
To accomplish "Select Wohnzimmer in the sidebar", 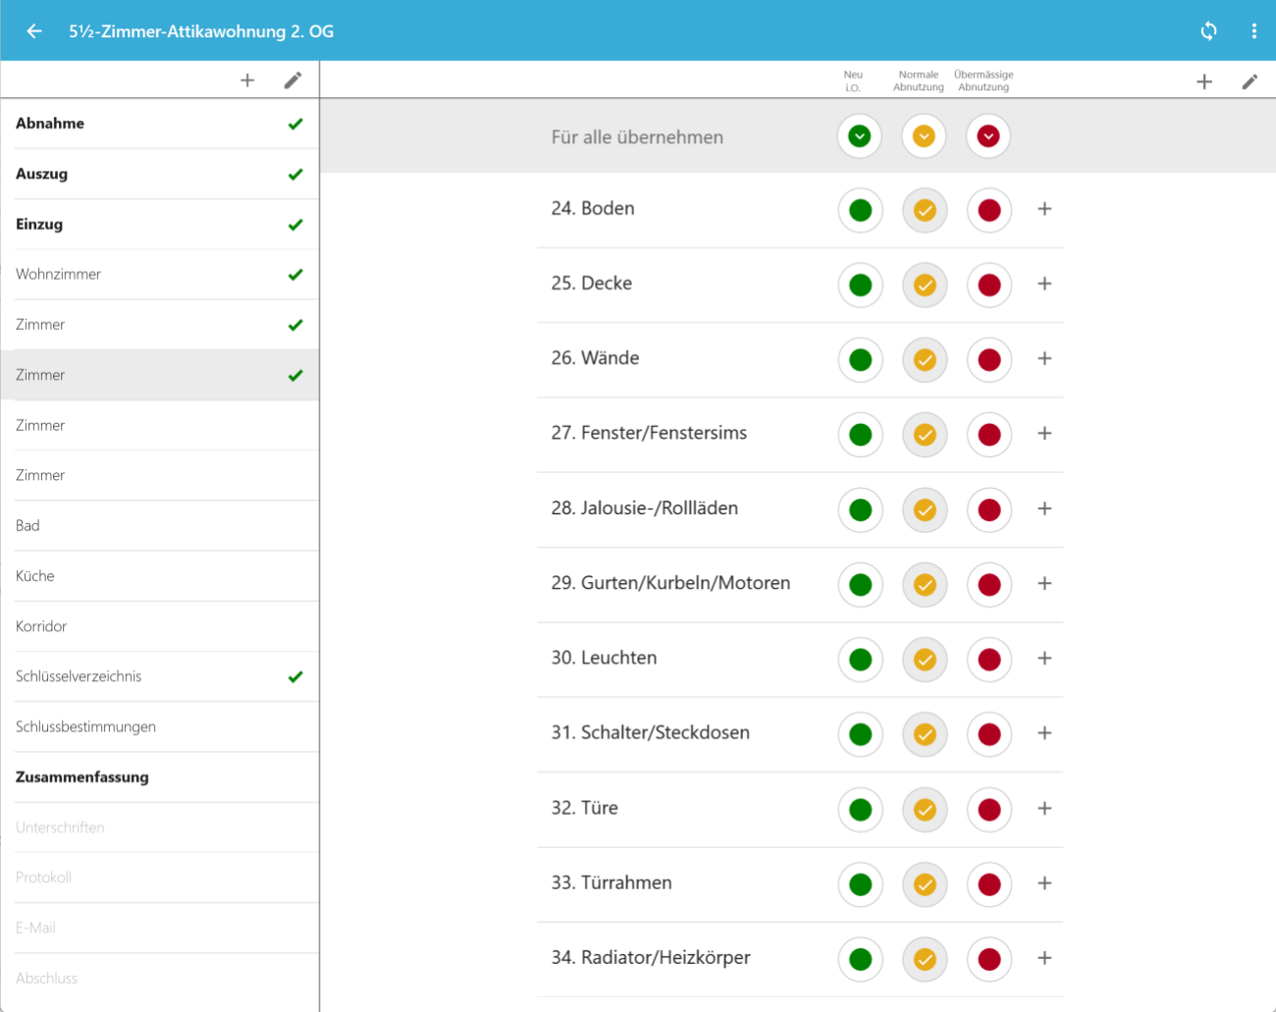I will click(160, 274).
